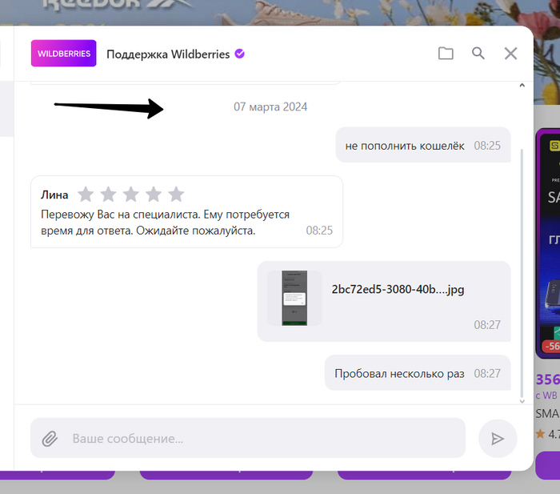Focus the 'Ваше сообщение...' input field
Screen dimensions: 560x494
[x=248, y=438]
